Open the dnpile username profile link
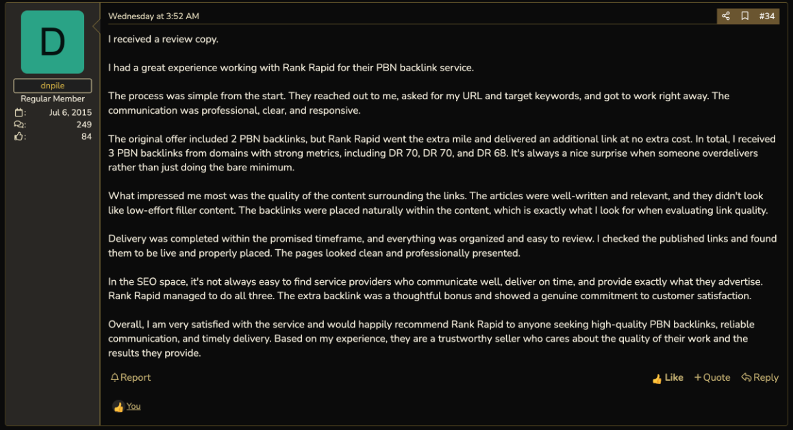 (x=53, y=86)
